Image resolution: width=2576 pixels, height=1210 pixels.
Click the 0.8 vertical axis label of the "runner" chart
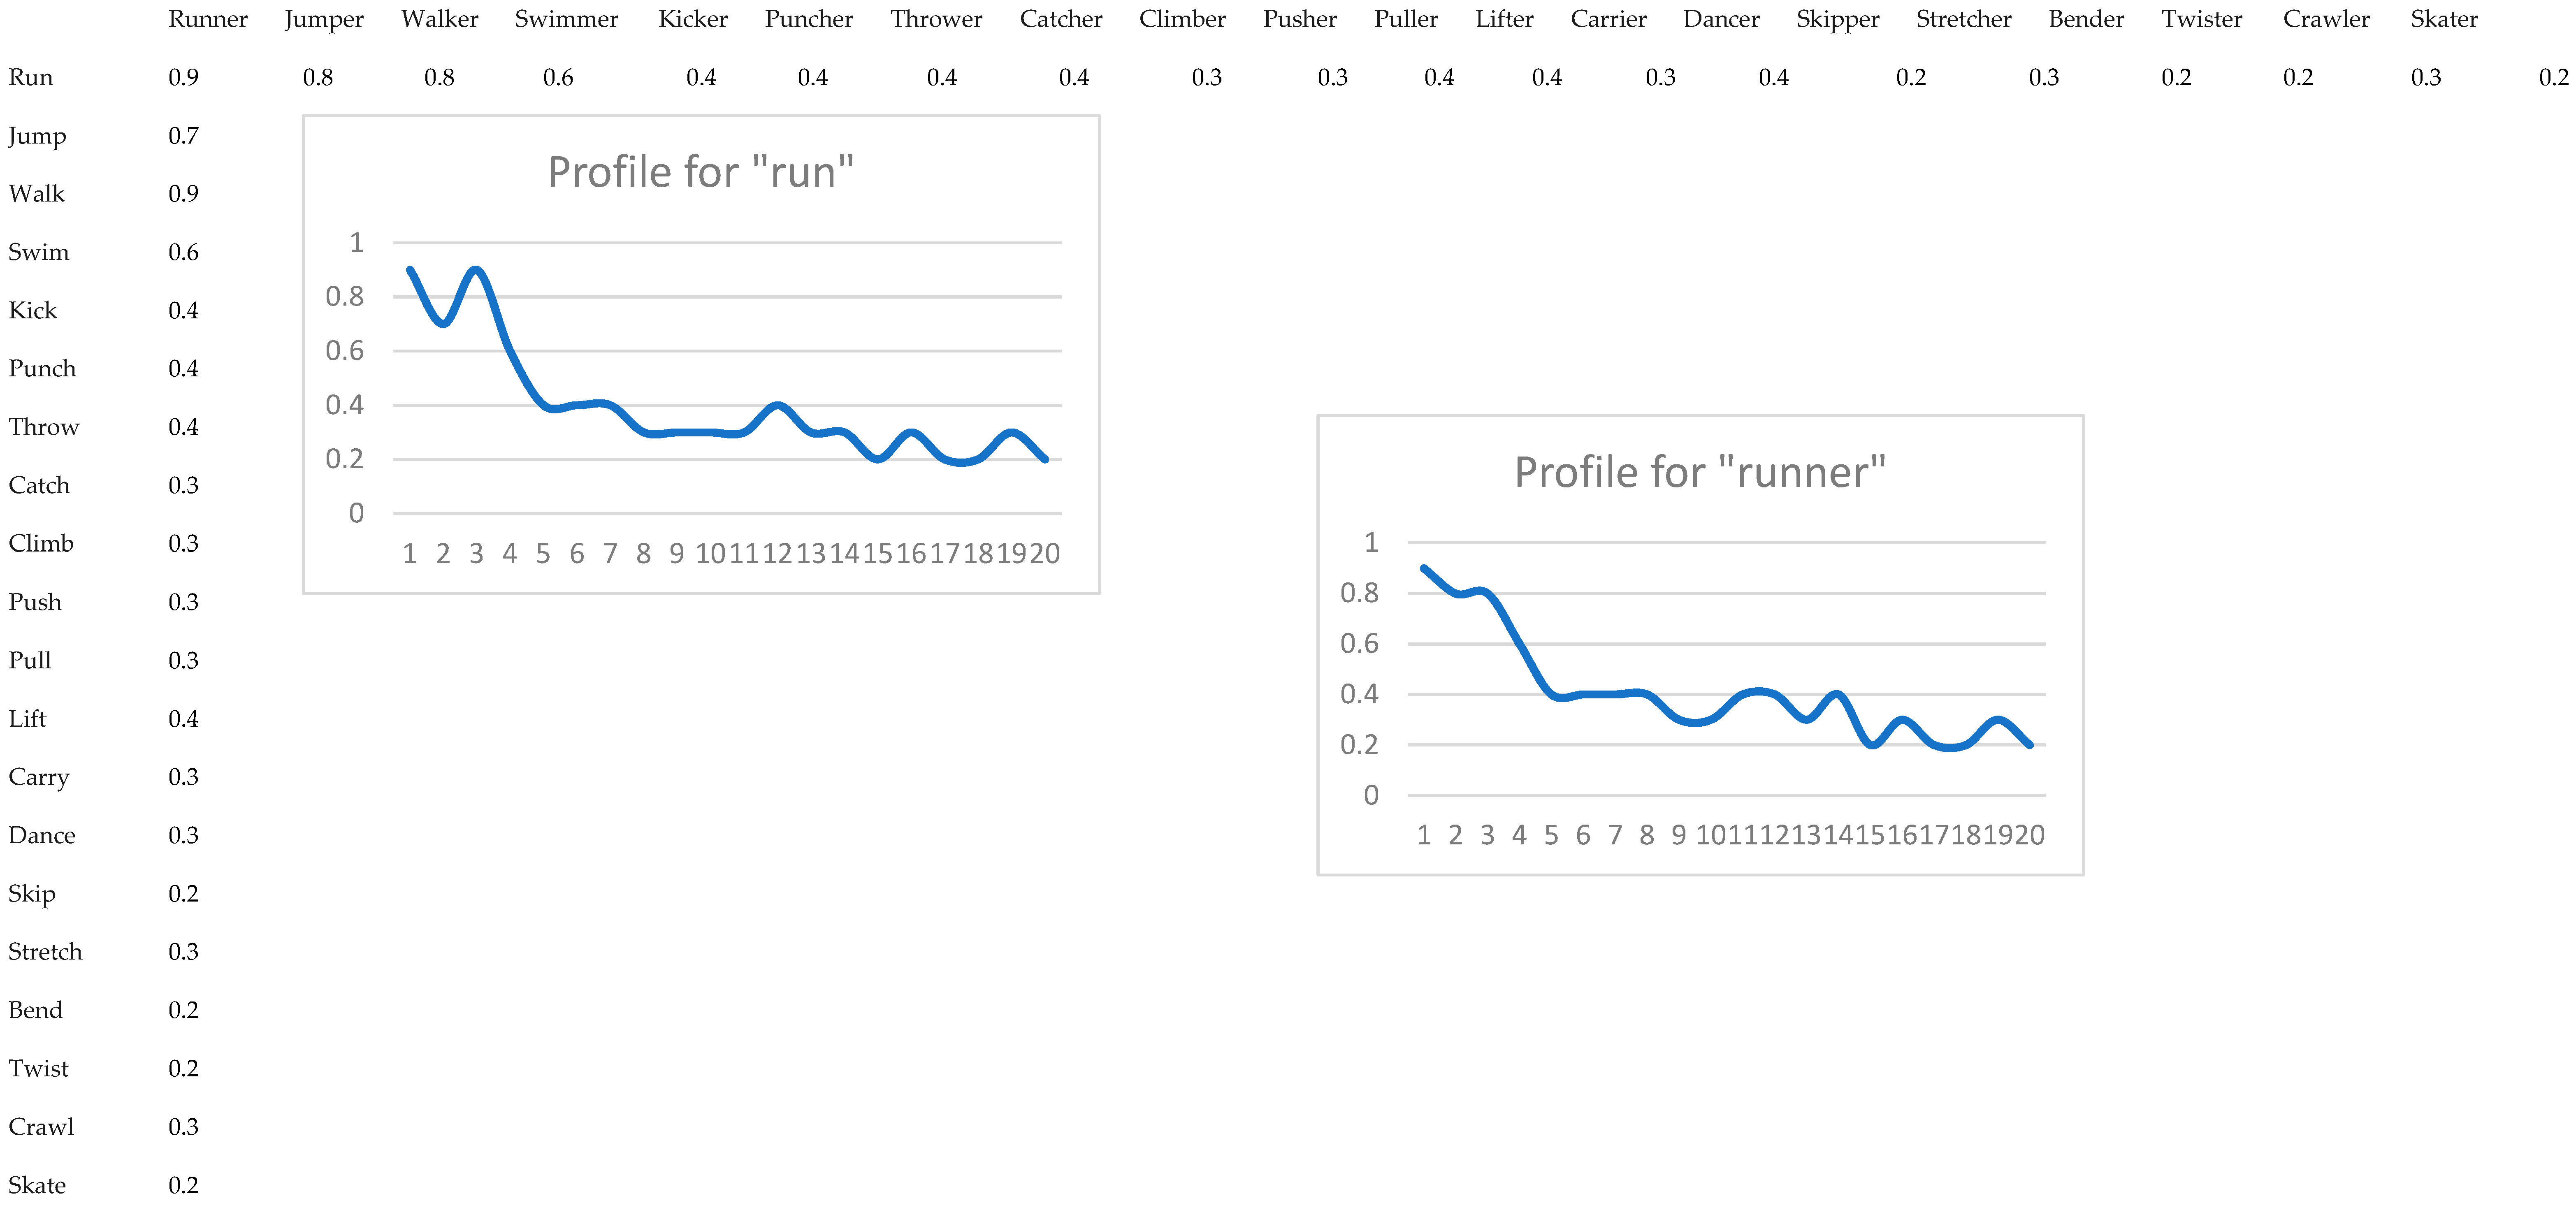tap(1359, 593)
